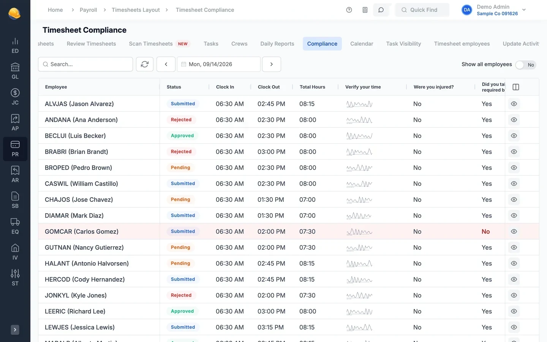Open the PR payroll module
The width and height of the screenshot is (547, 342).
point(15,149)
